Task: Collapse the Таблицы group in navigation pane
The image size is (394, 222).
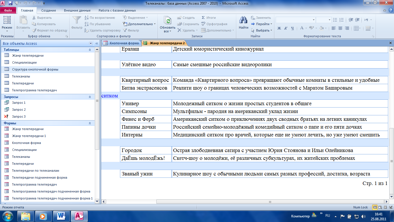Action: pos(90,50)
